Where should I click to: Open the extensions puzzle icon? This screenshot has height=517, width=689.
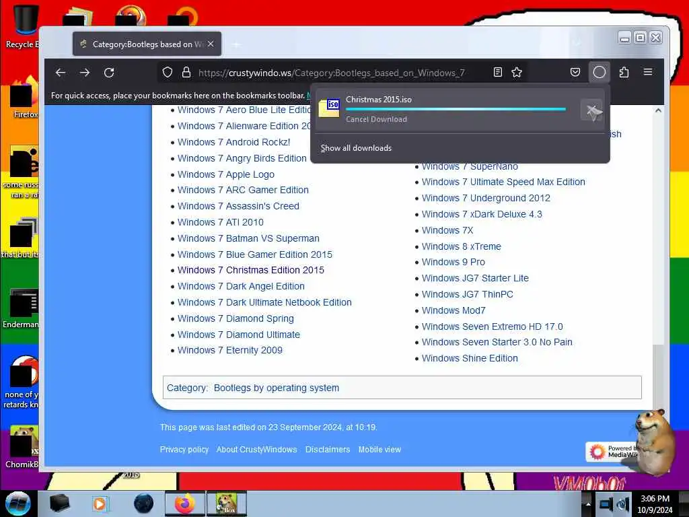coord(624,73)
